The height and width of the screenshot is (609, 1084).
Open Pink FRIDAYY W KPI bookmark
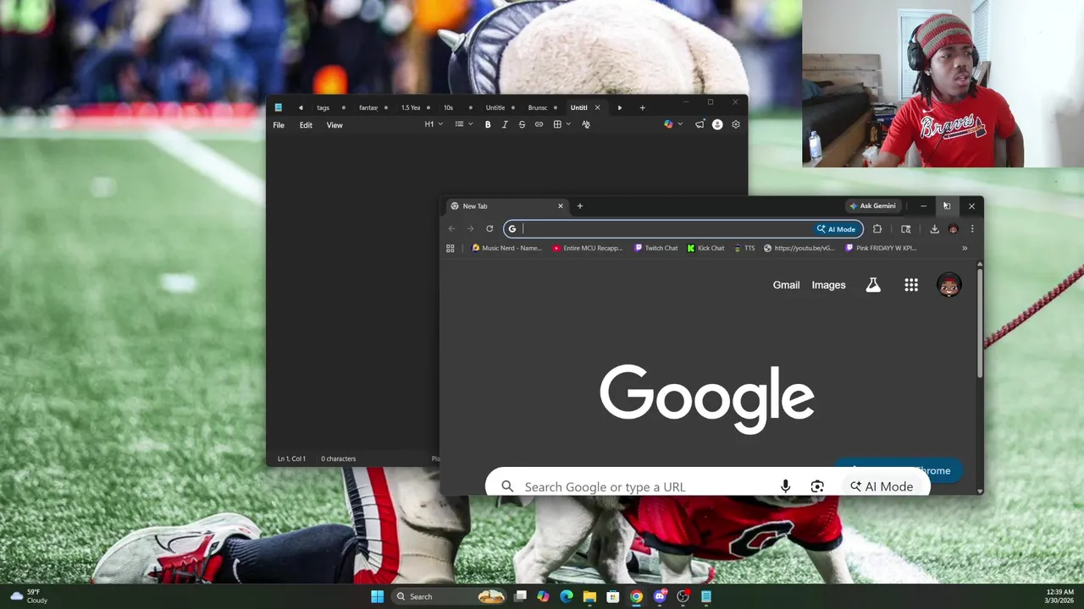pos(882,248)
